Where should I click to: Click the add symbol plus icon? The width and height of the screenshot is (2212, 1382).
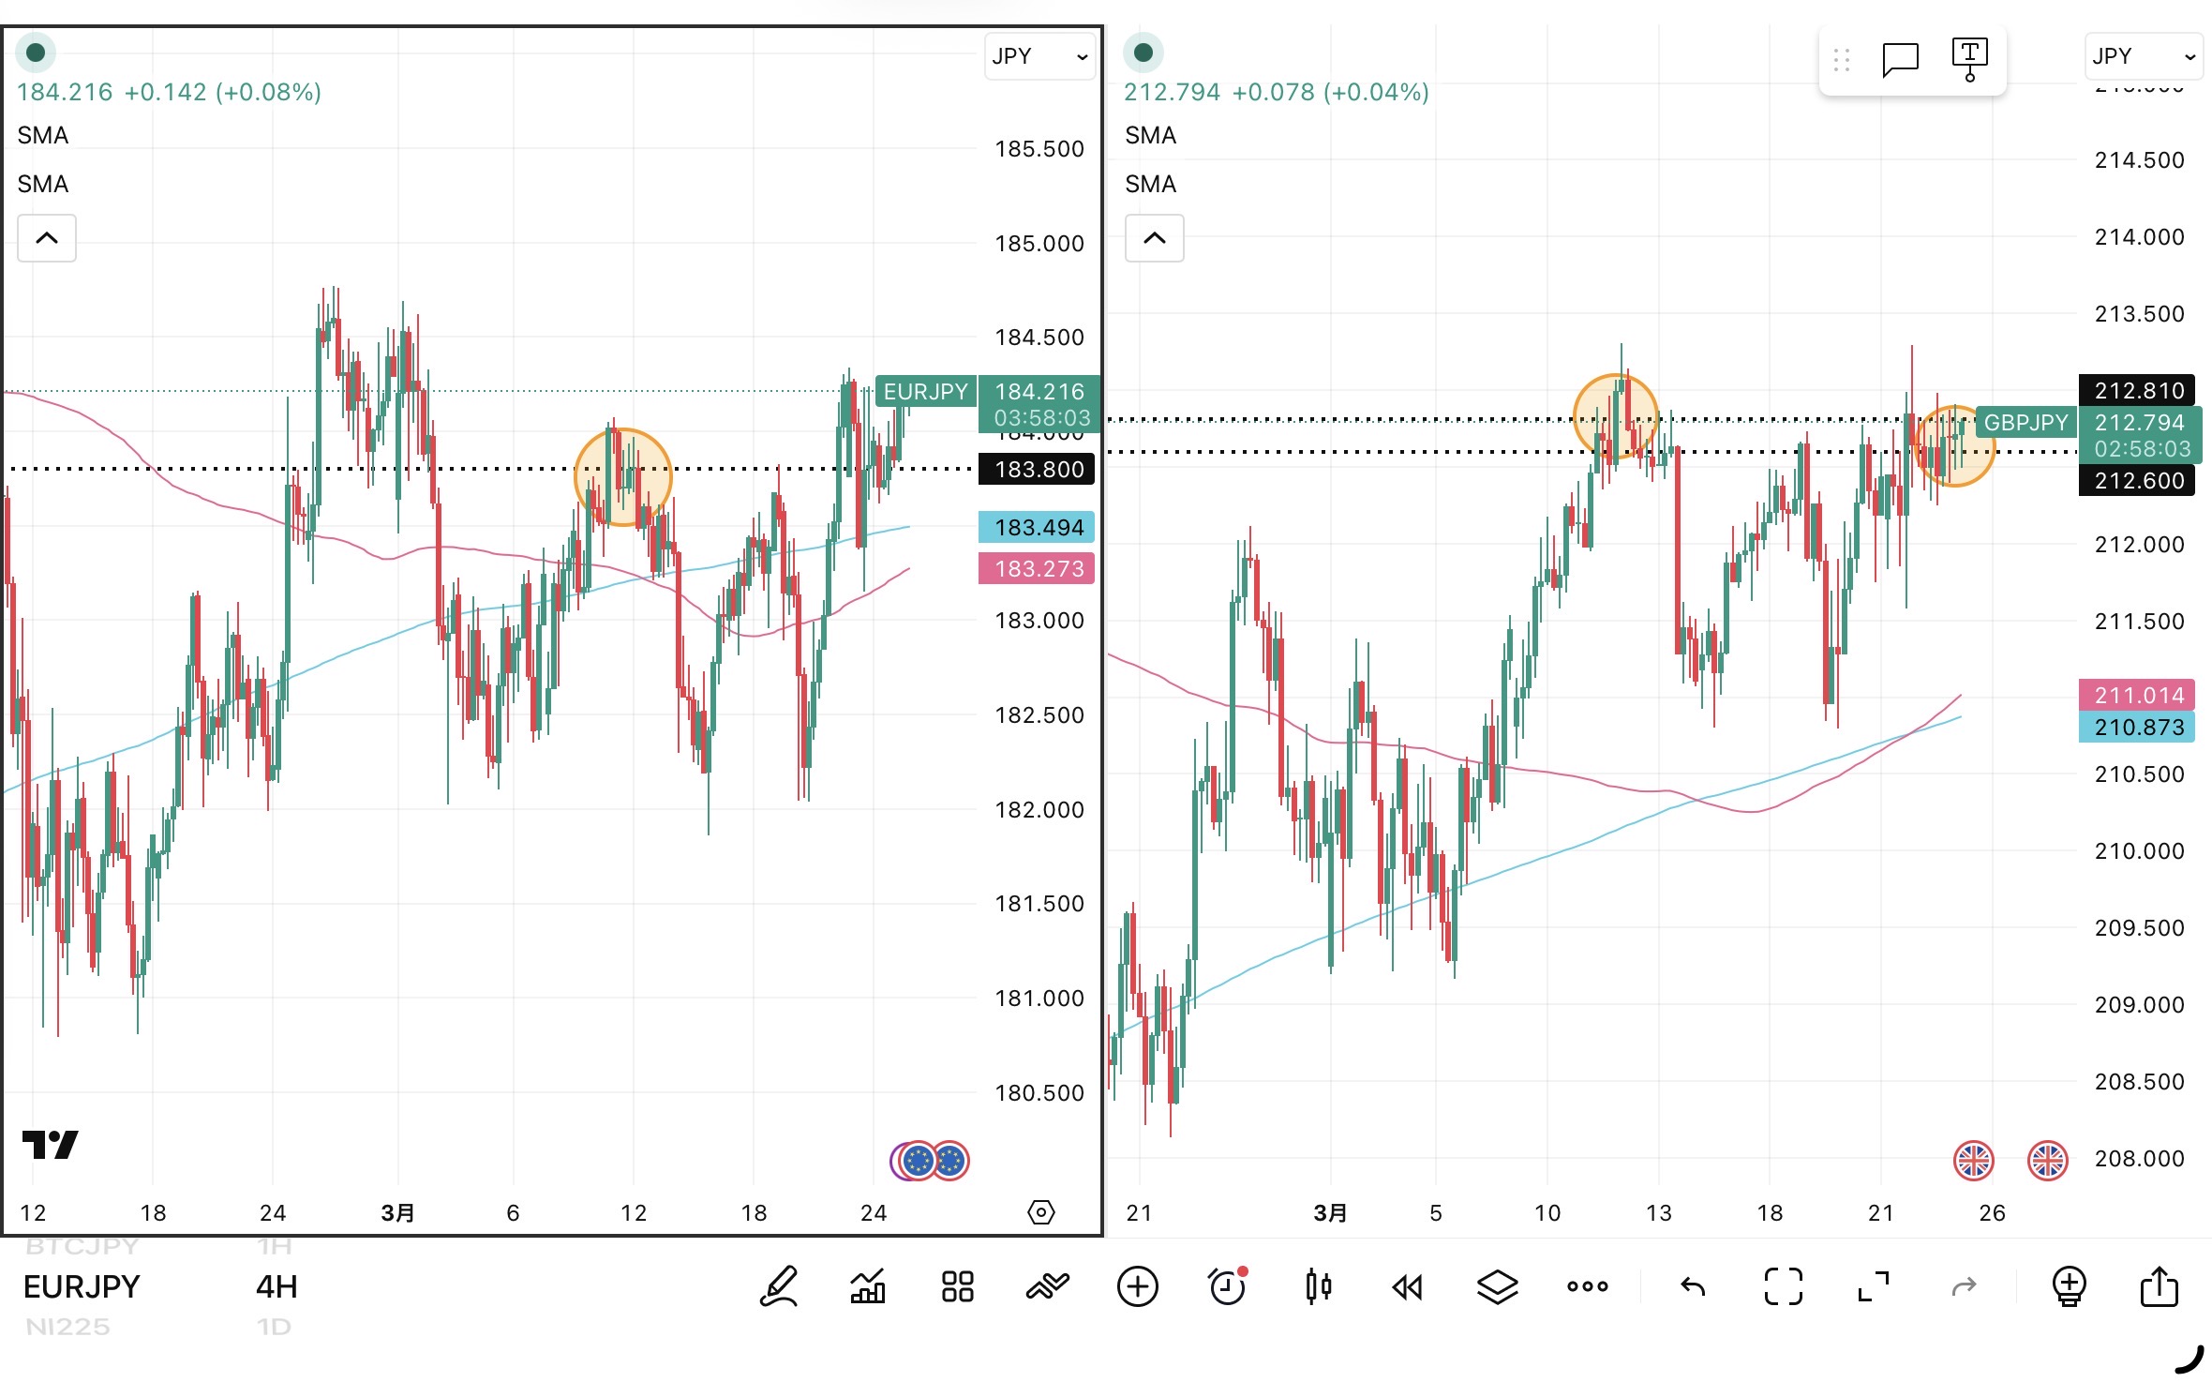[x=1137, y=1286]
